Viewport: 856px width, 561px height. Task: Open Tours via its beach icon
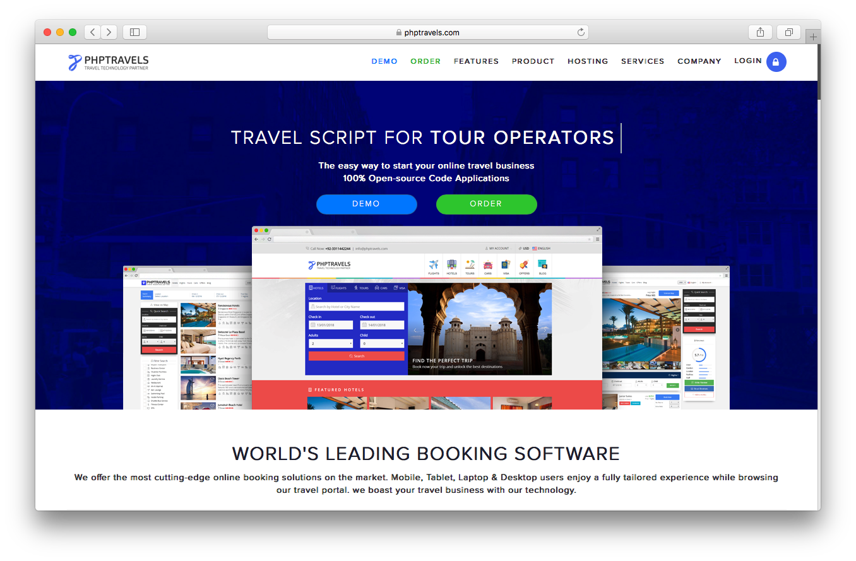[470, 263]
